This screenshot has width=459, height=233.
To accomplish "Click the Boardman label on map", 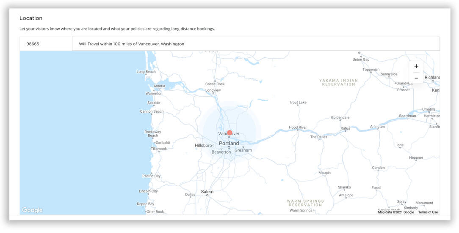I will [x=407, y=116].
